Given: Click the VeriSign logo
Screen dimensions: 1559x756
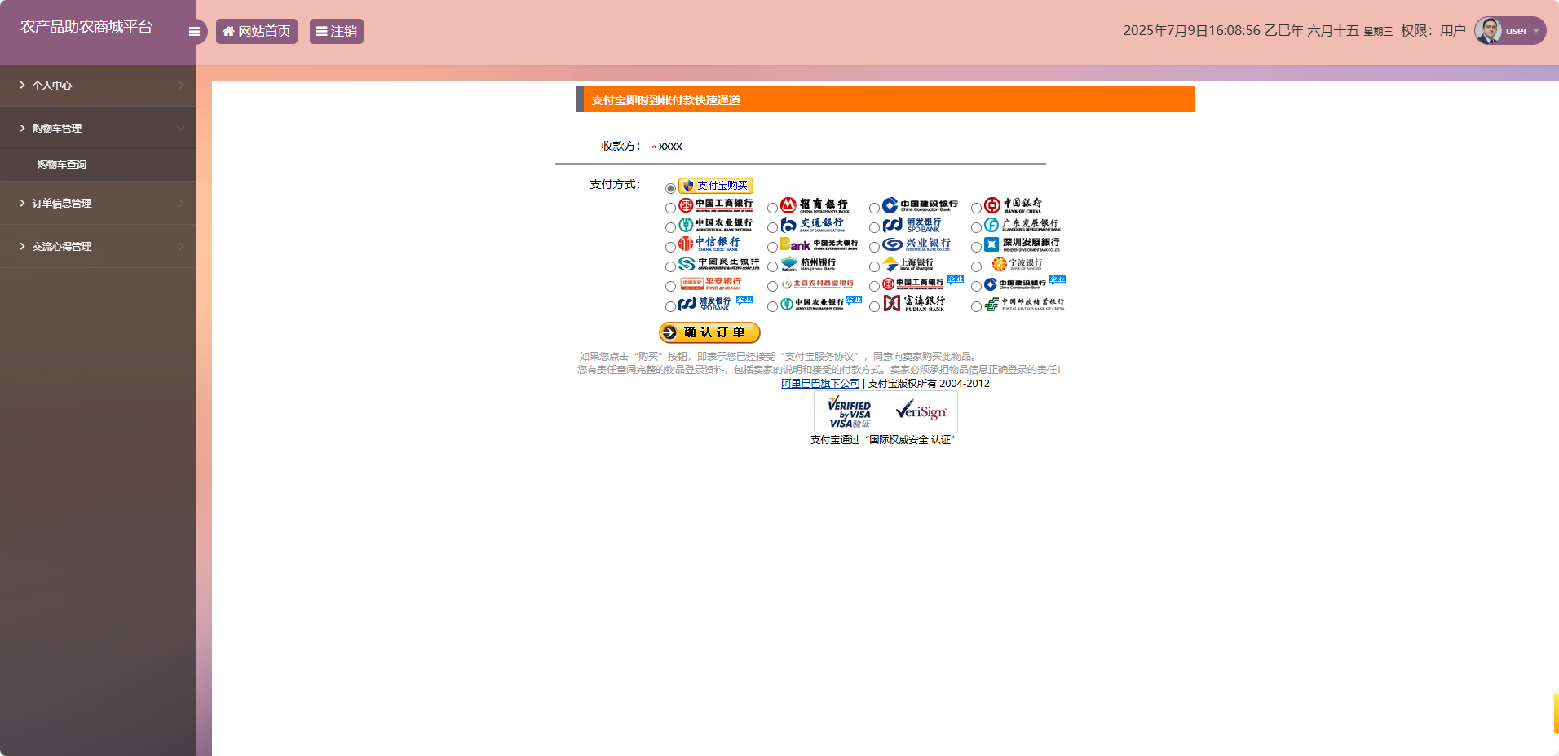Looking at the screenshot, I should click(919, 412).
